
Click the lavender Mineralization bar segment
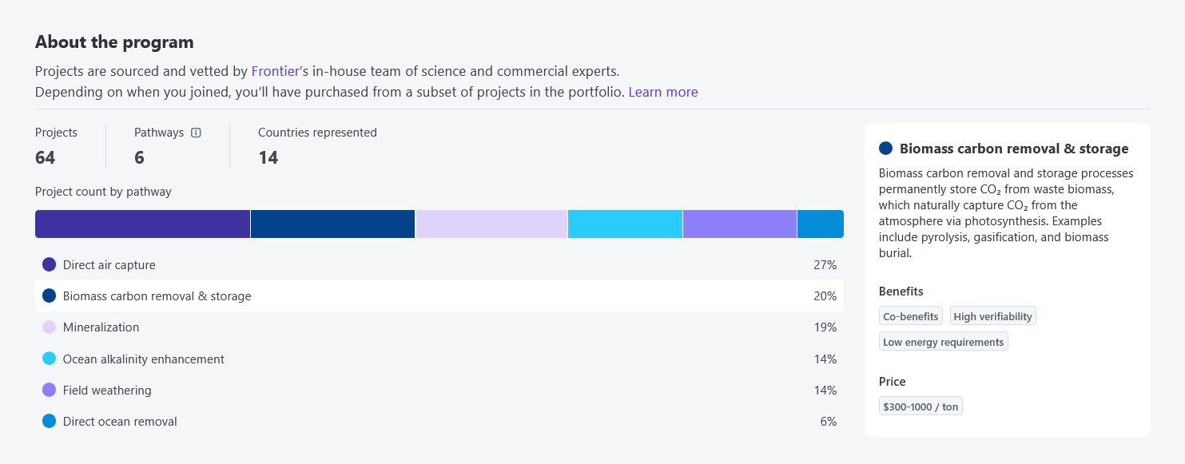tap(491, 224)
